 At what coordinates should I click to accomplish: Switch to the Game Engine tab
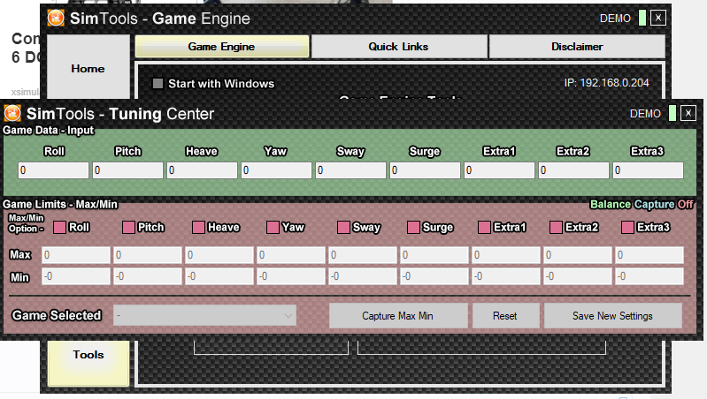(x=222, y=46)
